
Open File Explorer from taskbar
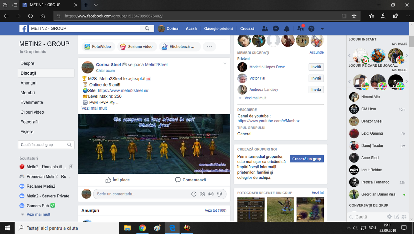click(x=127, y=228)
